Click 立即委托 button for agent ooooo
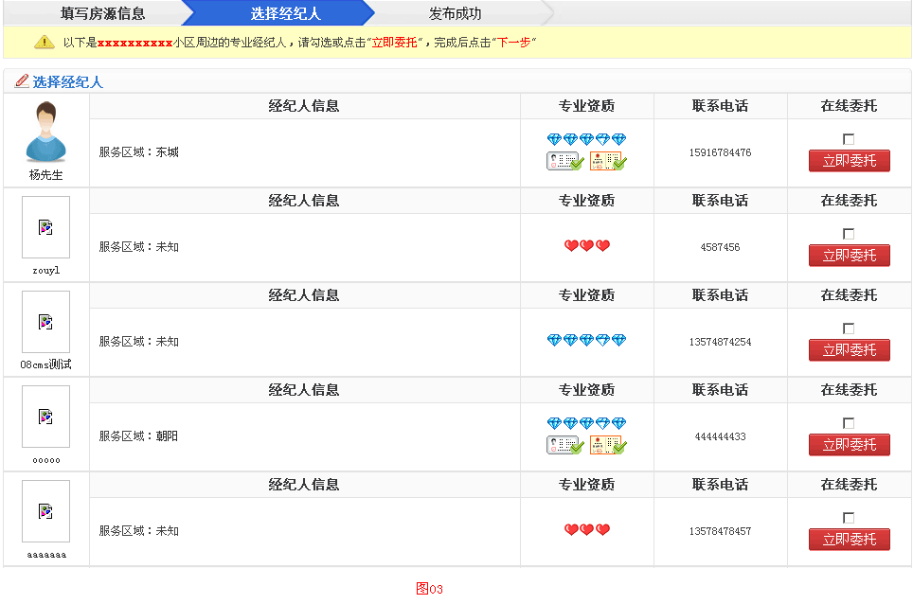This screenshot has height=604, width=913. [x=849, y=444]
